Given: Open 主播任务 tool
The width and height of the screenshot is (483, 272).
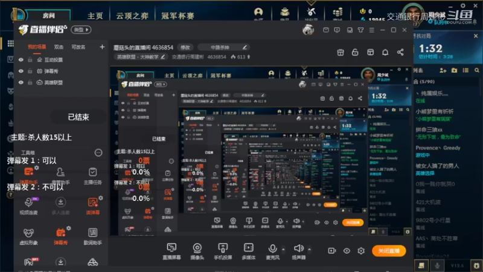Looking at the screenshot, I should (92, 176).
